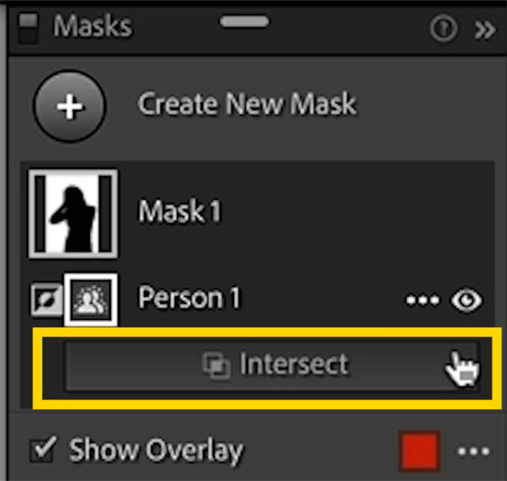
Task: Select the Person 1 component label
Action: click(189, 297)
